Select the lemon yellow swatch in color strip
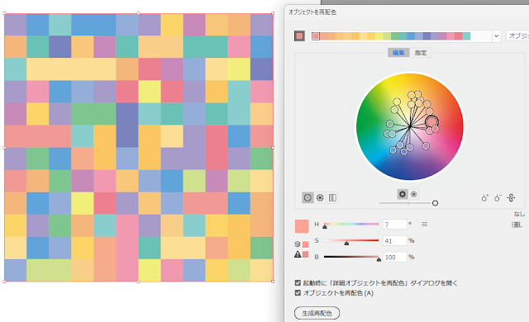The height and width of the screenshot is (322, 529). (379, 36)
